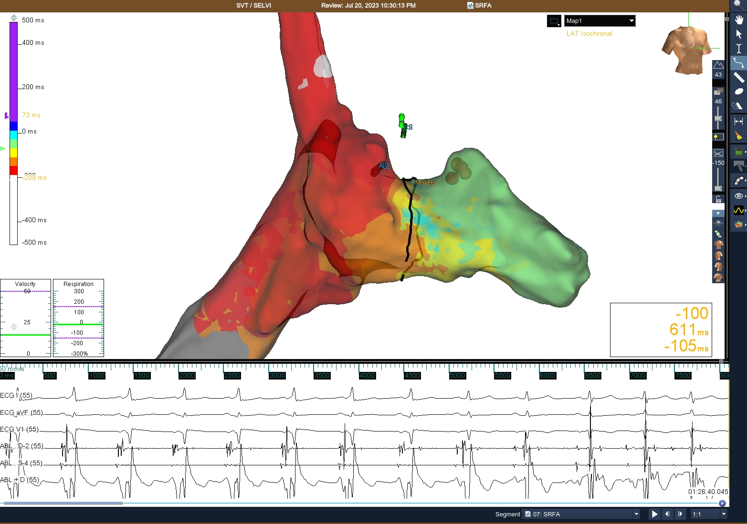747x524 pixels.
Task: Open the 1:1 playback speed dropdown
Action: click(724, 514)
